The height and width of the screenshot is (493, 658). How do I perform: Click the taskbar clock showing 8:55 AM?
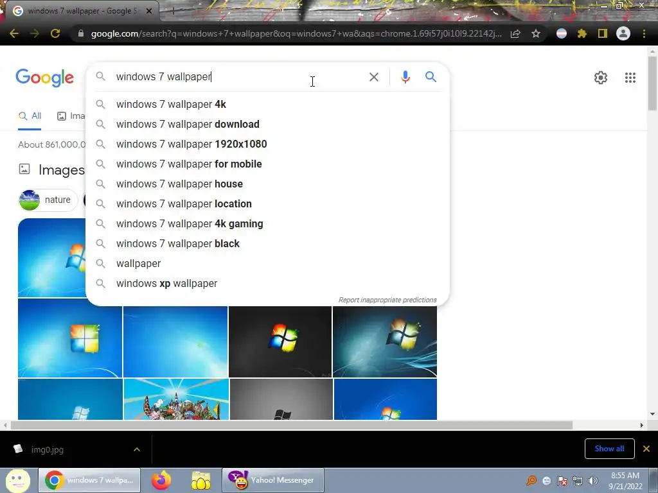coord(625,481)
